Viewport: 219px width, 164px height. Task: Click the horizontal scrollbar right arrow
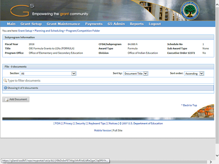(x=211, y=162)
